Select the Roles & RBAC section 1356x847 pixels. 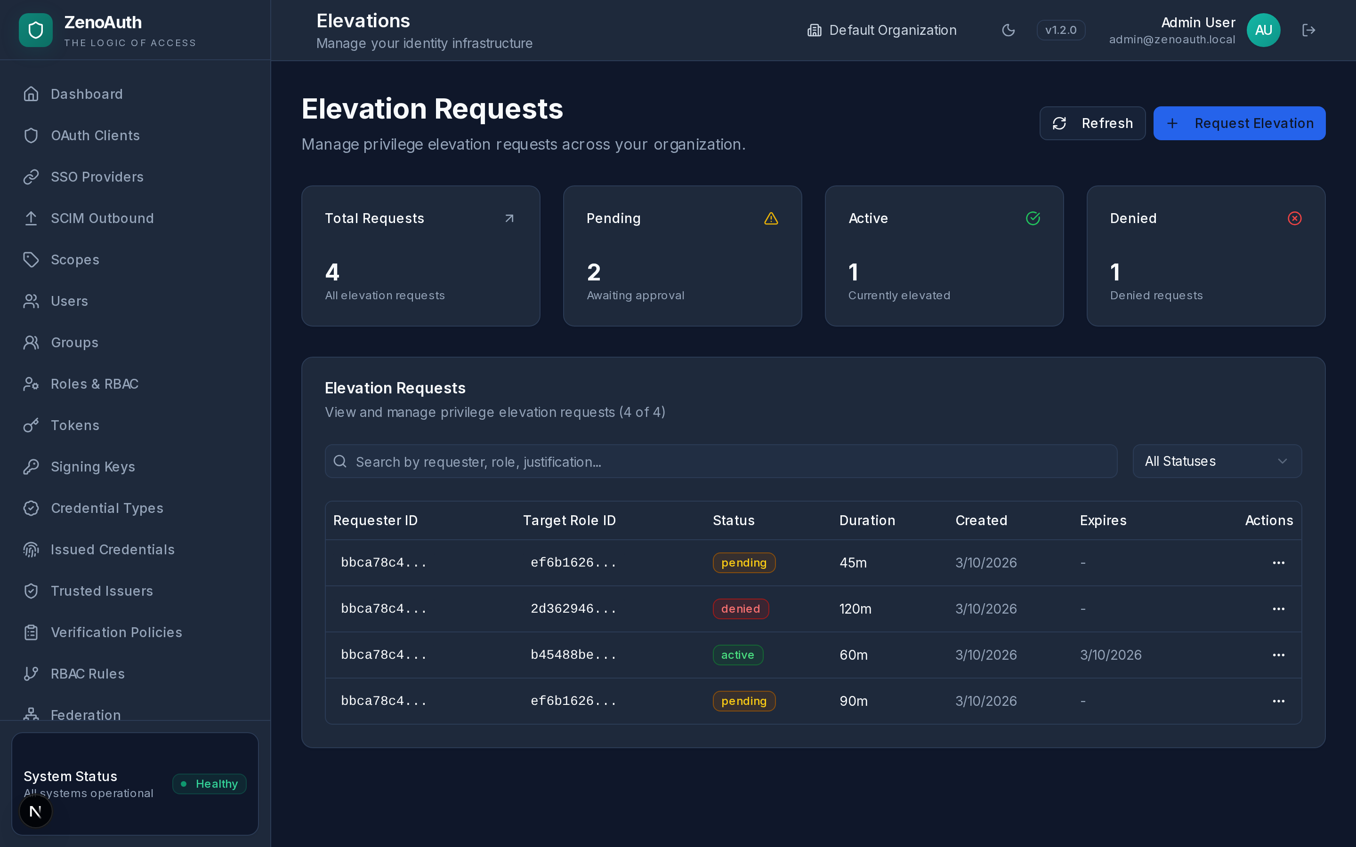[95, 384]
